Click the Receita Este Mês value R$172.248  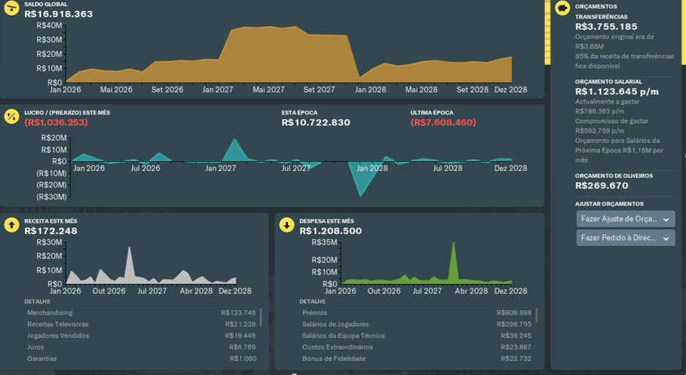click(50, 231)
